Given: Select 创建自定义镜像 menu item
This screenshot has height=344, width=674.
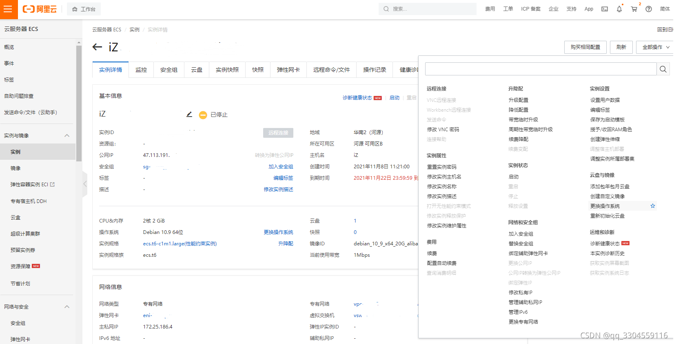Looking at the screenshot, I should pyautogui.click(x=607, y=196).
